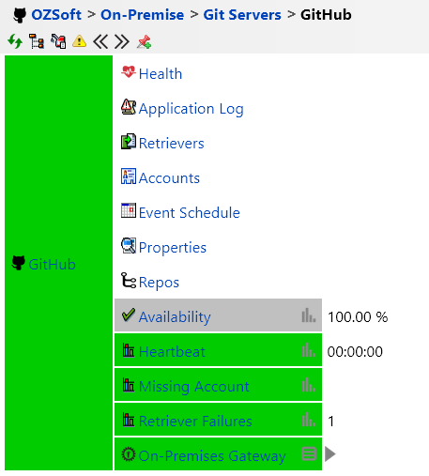Viewport: 429px width, 476px height.
Task: Click the Retriever Failures left chart icon
Action: (x=129, y=420)
